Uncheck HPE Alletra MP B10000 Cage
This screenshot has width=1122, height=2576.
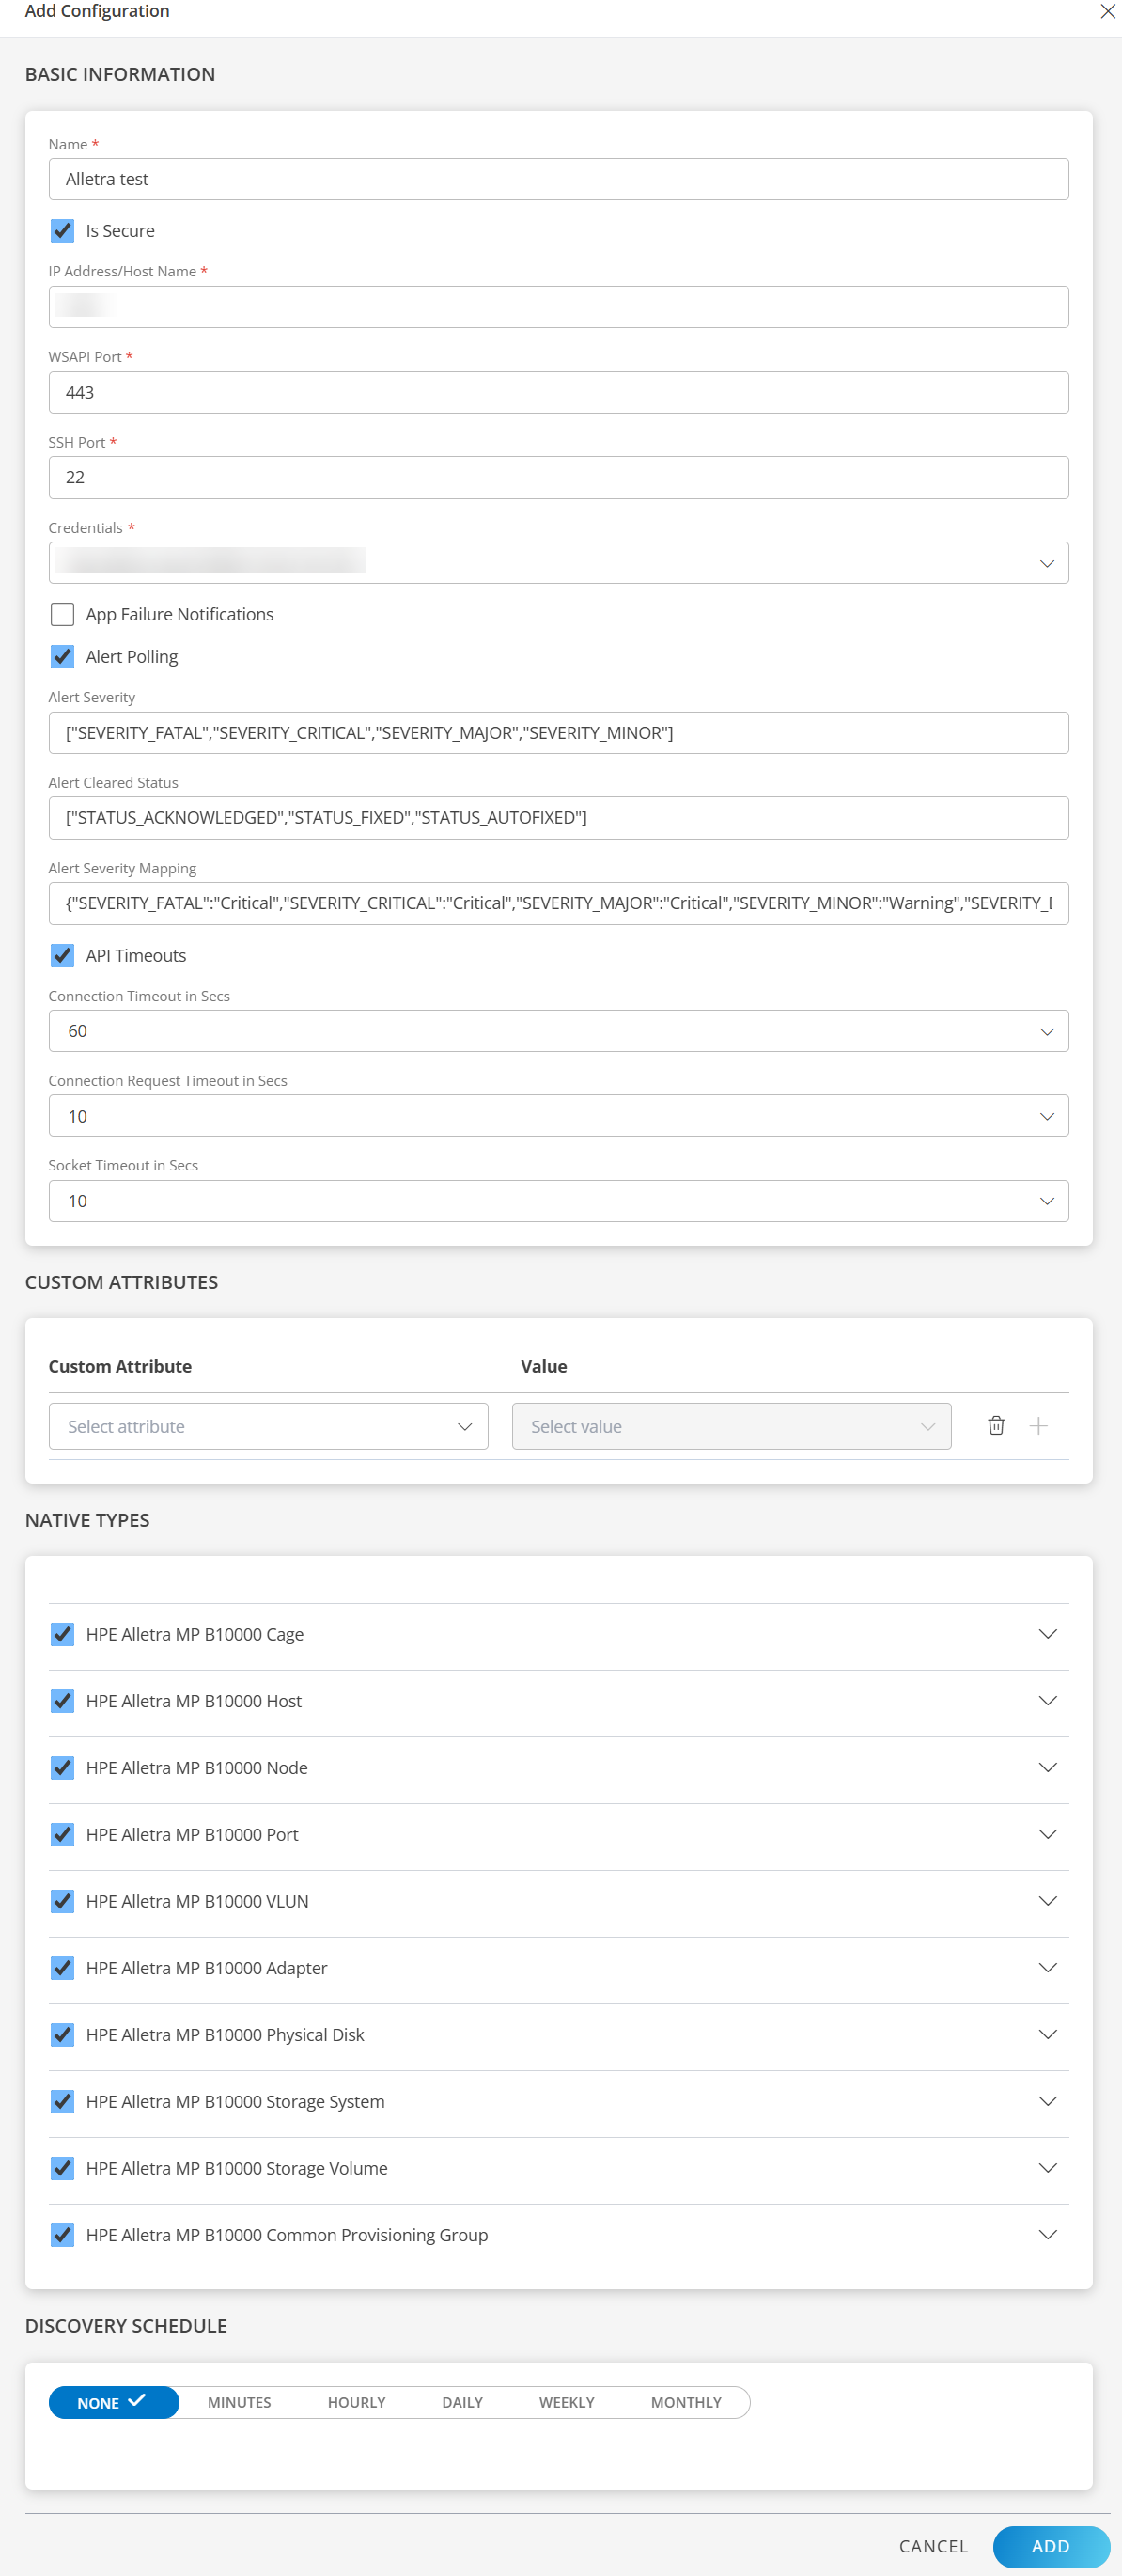(x=62, y=1634)
